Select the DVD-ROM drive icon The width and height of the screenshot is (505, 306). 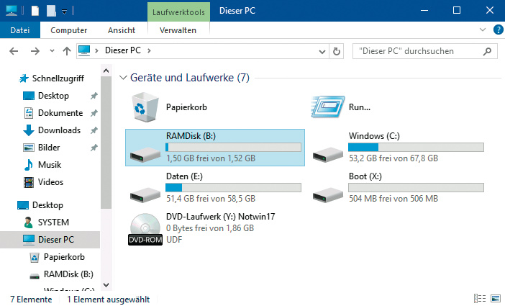point(145,229)
